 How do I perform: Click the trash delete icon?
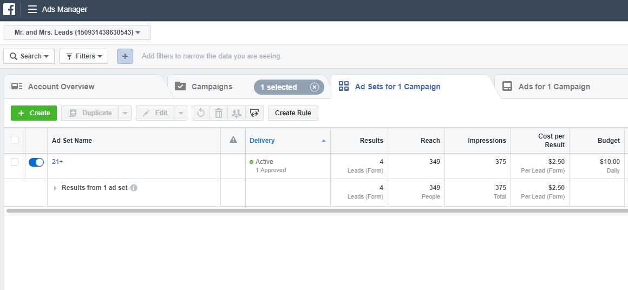219,113
